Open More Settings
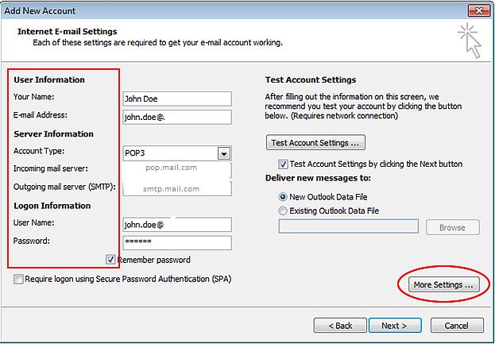 point(443,284)
